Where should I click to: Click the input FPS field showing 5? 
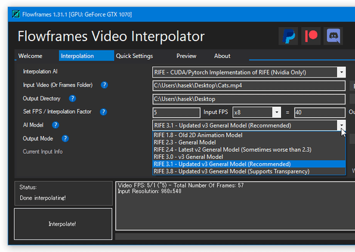click(x=177, y=113)
